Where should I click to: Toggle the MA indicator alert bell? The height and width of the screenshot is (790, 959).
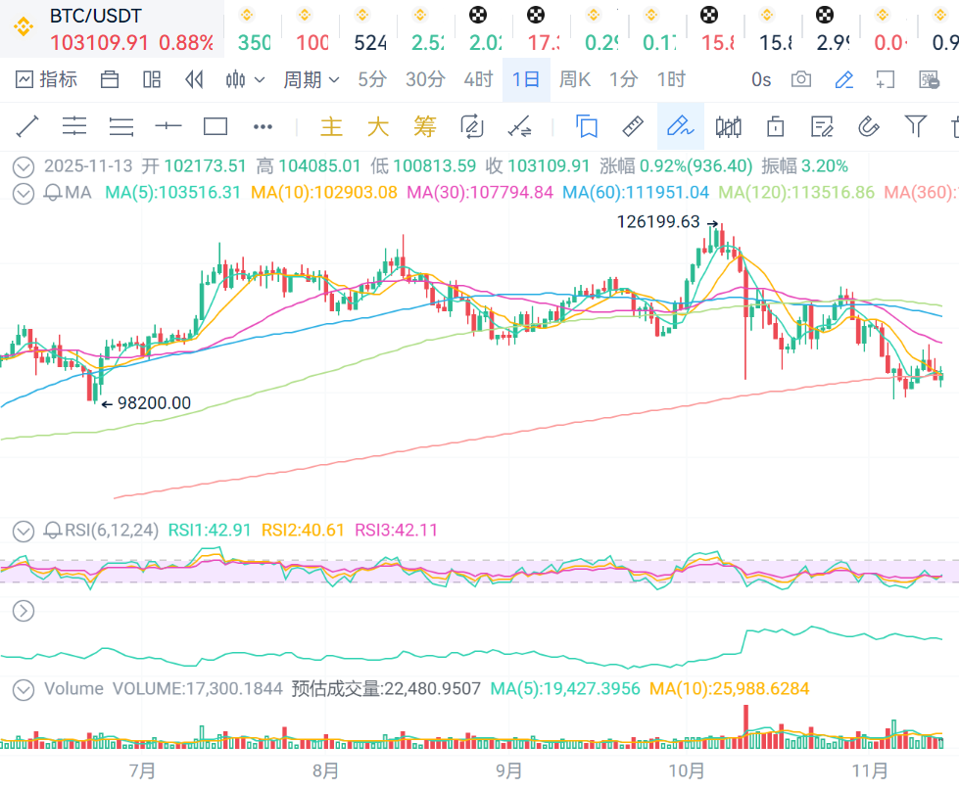tap(53, 193)
